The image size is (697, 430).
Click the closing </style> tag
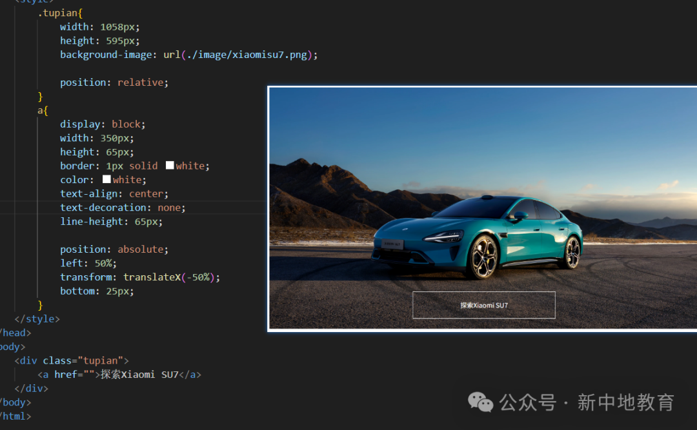tap(37, 319)
